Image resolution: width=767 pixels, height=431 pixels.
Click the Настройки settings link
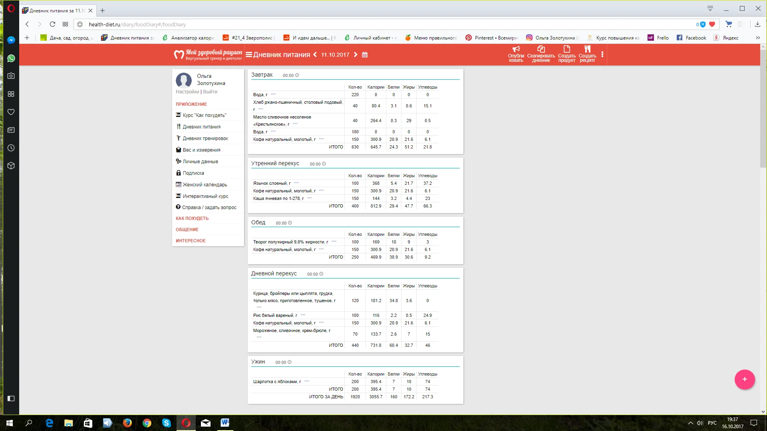click(x=187, y=92)
